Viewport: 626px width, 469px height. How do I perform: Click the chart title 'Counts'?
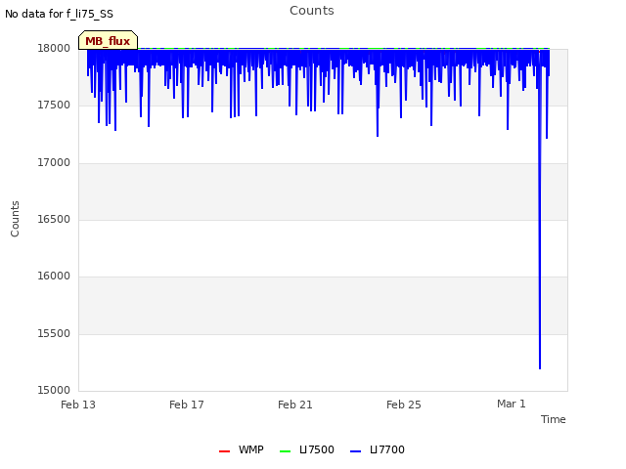pyautogui.click(x=312, y=11)
